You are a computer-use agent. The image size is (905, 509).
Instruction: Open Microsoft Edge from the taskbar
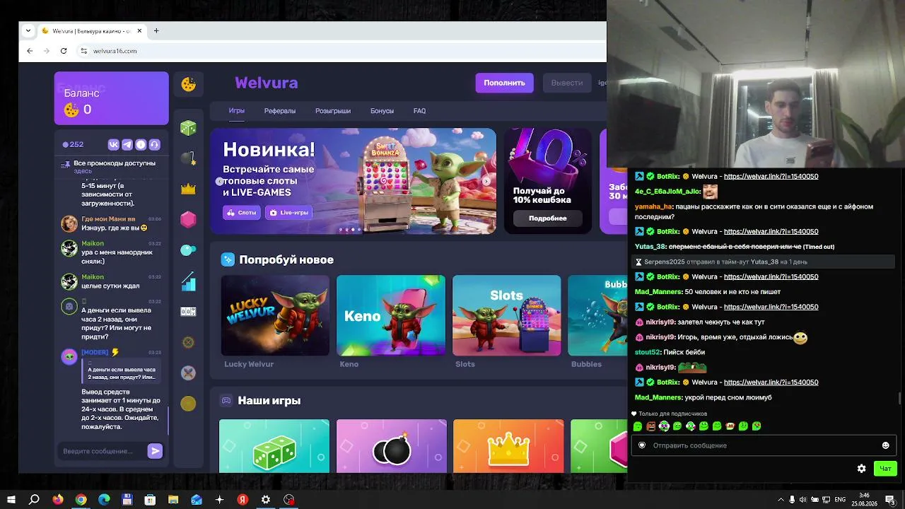(x=104, y=499)
